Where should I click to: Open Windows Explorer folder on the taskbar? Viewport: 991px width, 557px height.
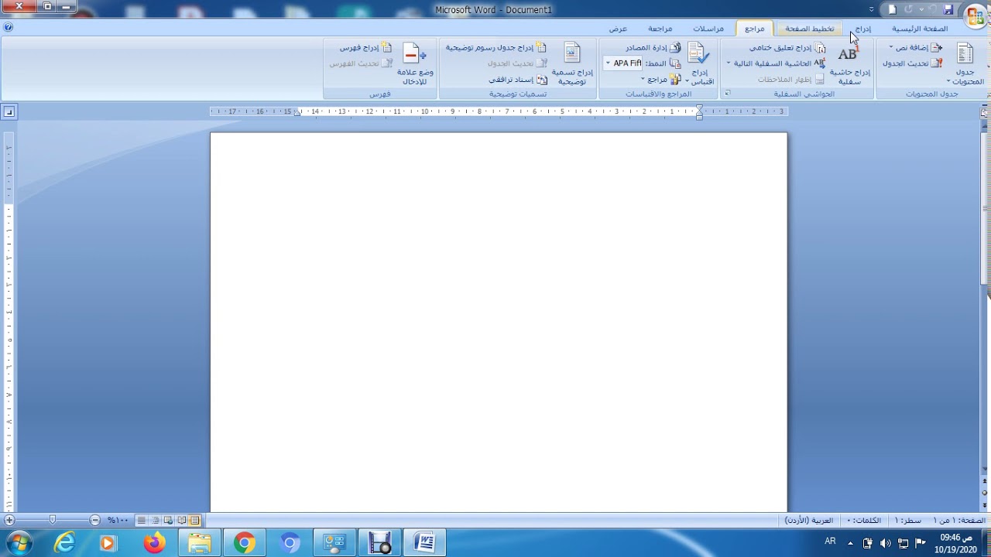[199, 543]
